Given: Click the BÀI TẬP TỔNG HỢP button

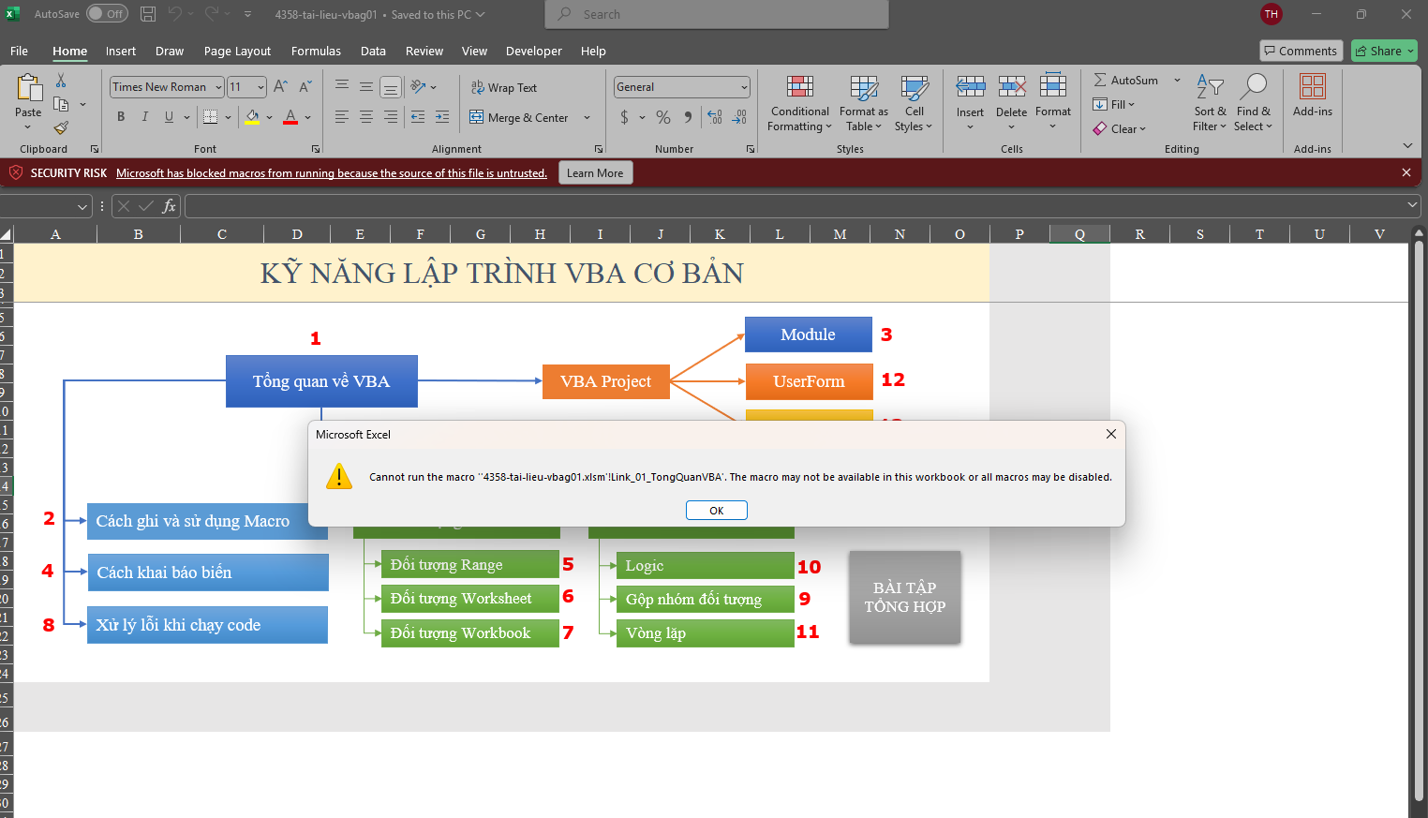Looking at the screenshot, I should click(x=905, y=597).
